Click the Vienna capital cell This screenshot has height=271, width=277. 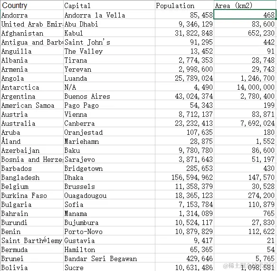click(109, 113)
